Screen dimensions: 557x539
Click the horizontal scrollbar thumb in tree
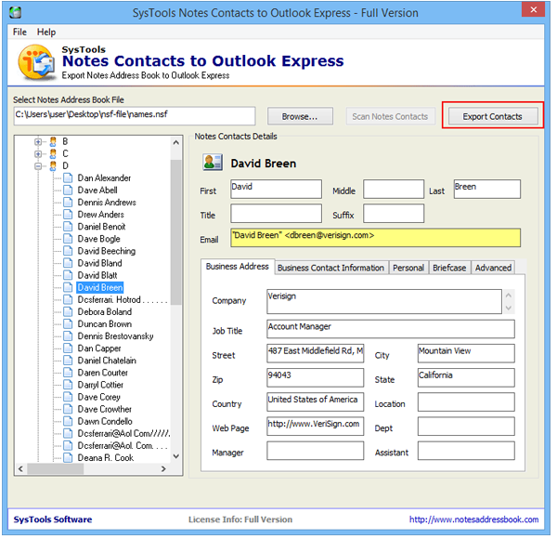coord(56,468)
